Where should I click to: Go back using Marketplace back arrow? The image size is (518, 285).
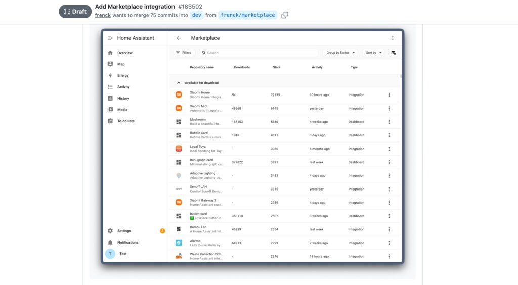coord(179,38)
